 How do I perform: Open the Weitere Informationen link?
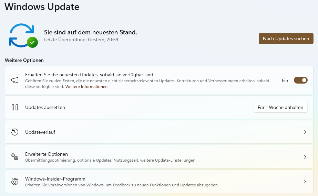[x=86, y=87]
